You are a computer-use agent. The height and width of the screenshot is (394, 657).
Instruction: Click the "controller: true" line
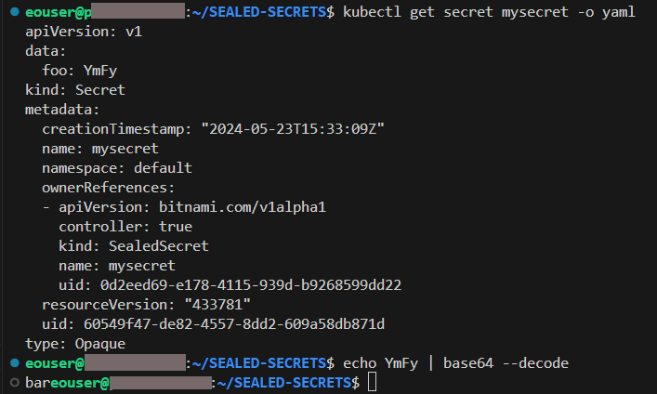[125, 226]
